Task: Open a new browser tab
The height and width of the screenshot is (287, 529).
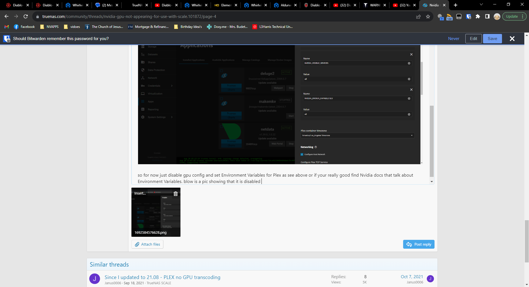Action: [455, 5]
